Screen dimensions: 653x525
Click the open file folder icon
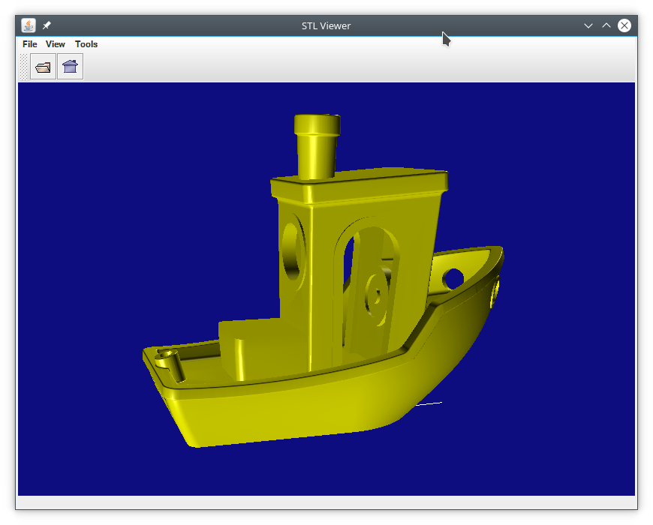(x=43, y=67)
